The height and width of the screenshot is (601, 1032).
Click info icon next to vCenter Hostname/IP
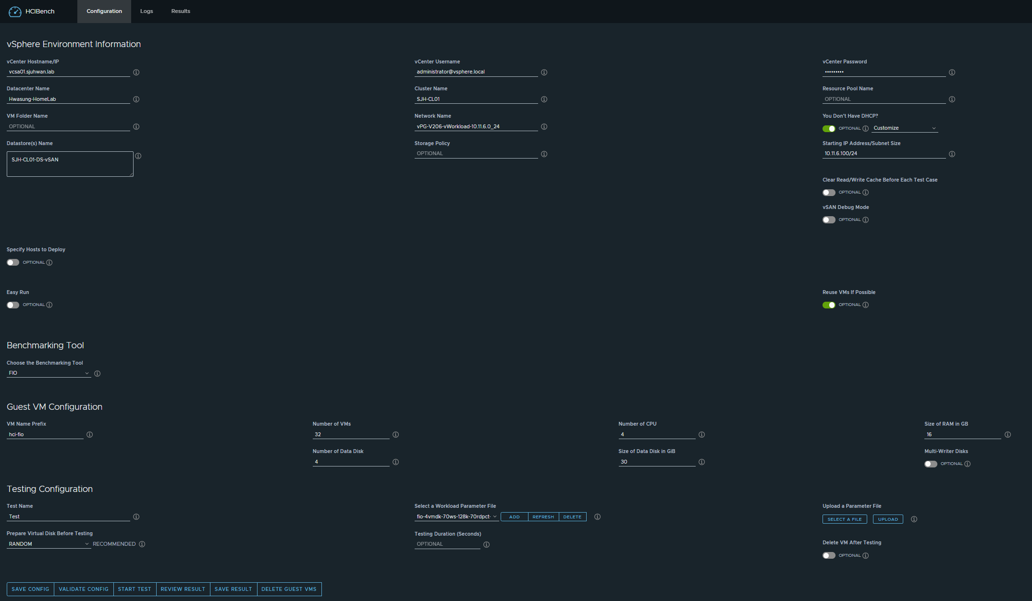click(x=136, y=73)
